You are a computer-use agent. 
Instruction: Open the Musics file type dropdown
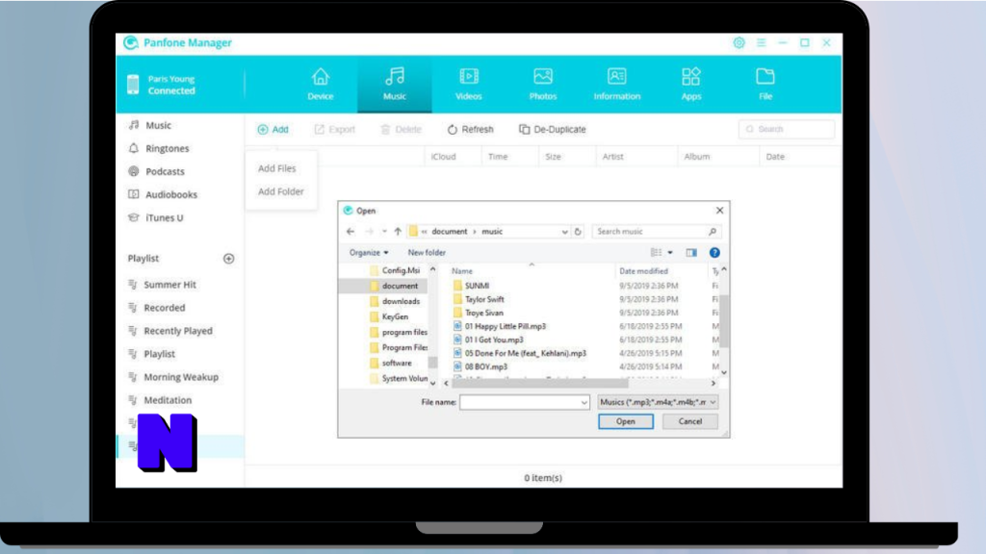coord(658,402)
